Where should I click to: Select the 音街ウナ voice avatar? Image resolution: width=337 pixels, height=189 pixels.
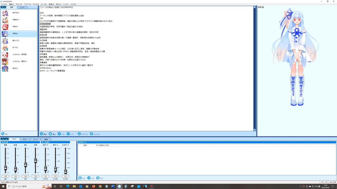pos(5,68)
